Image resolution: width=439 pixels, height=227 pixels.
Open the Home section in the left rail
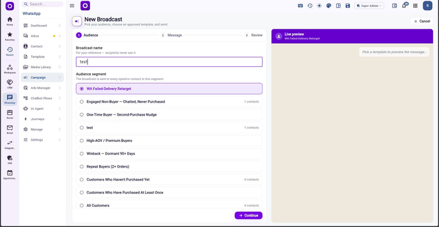coord(10,21)
